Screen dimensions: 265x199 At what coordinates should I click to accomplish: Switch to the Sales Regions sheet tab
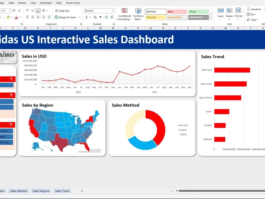click(x=41, y=191)
